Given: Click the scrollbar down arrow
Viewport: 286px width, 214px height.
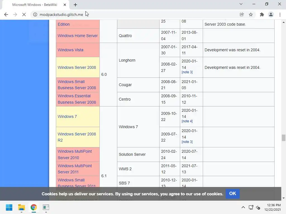Looking at the screenshot, I should tap(283, 198).
